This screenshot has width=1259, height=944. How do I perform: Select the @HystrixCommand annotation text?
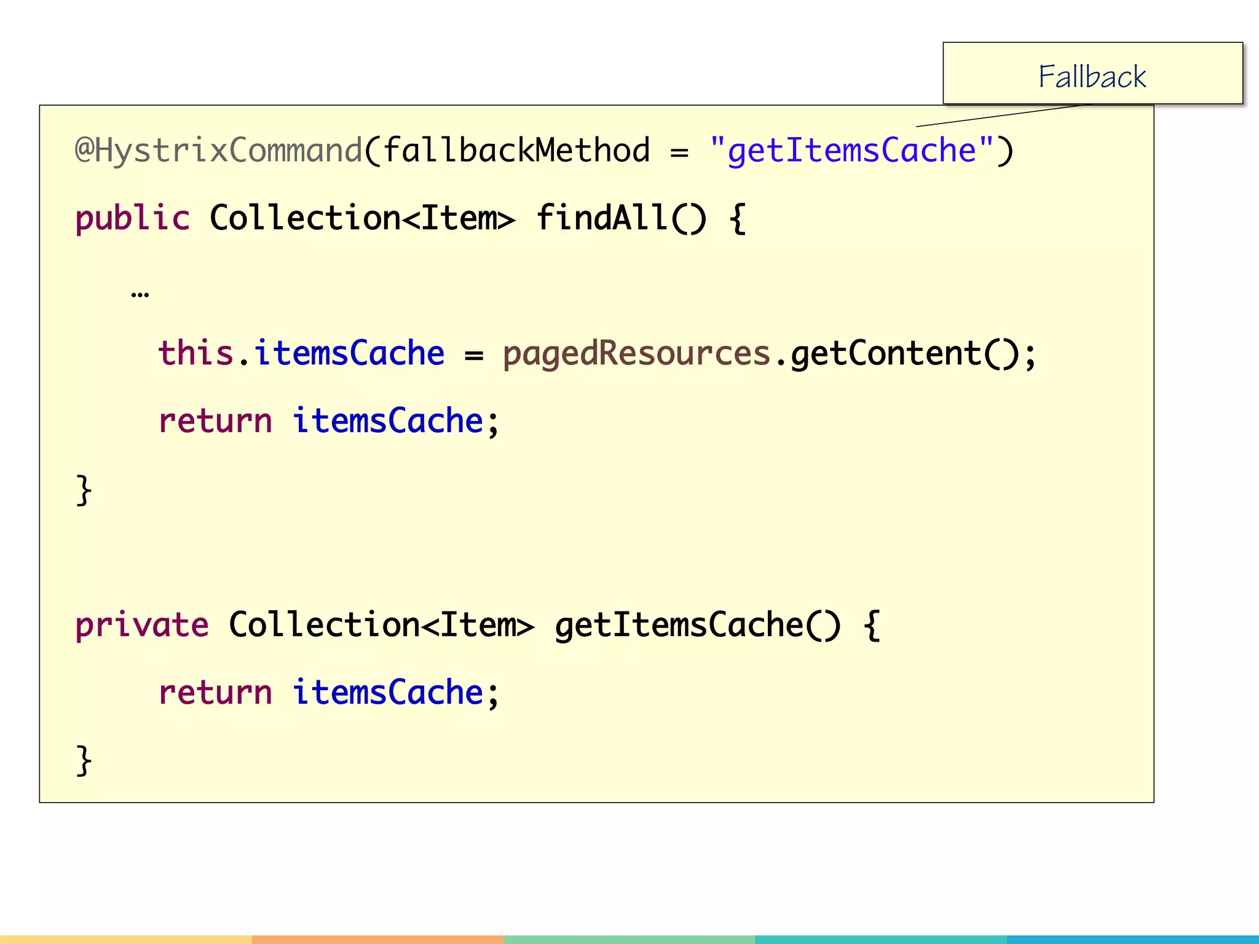pyautogui.click(x=218, y=151)
